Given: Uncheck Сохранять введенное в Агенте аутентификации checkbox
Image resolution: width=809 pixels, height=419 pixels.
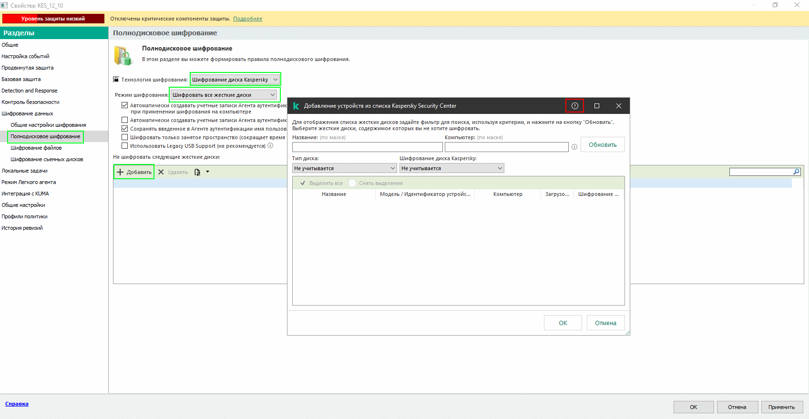Looking at the screenshot, I should (125, 129).
